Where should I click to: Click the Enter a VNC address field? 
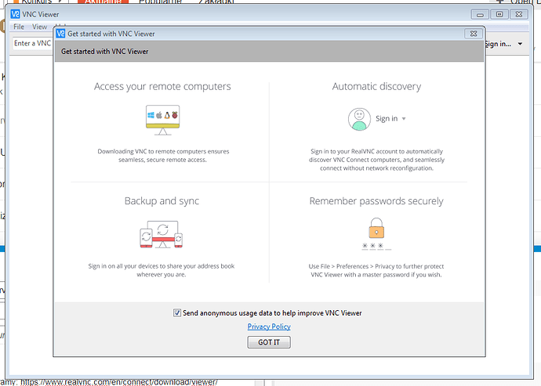coord(31,44)
